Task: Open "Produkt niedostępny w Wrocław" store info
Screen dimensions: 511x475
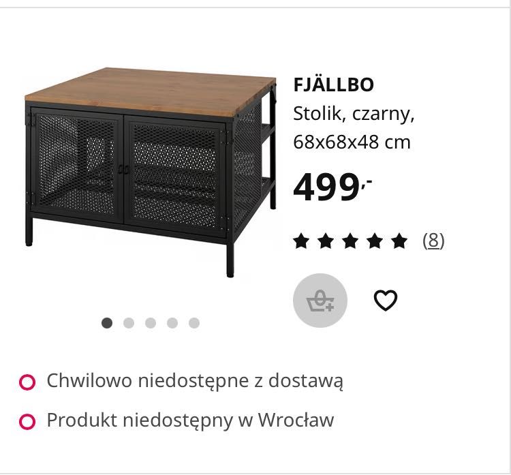Action: point(190,420)
